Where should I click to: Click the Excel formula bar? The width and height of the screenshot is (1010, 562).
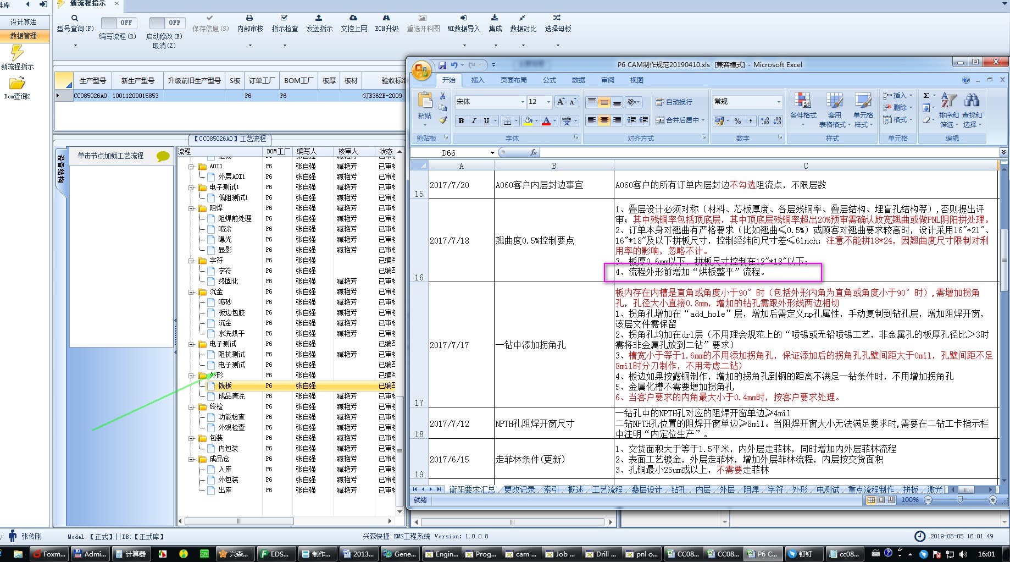tap(769, 153)
